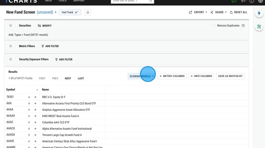Click the Modify sliders icon
Screen dimensions: 265x148
point(40,26)
